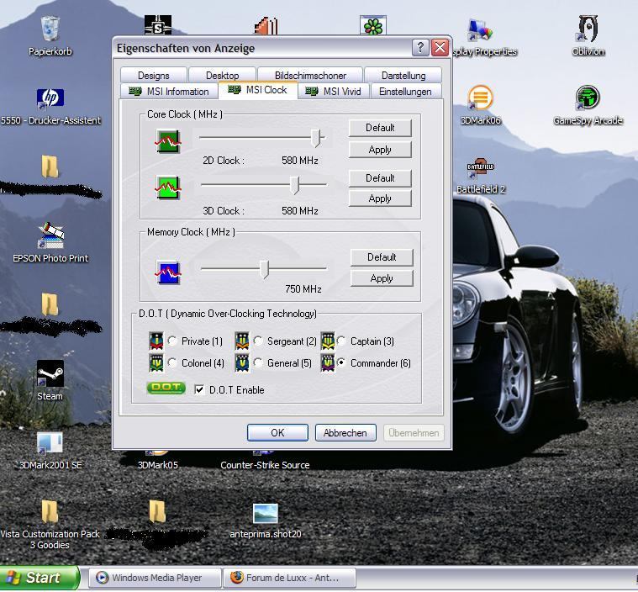Select the Private (1) radio option
This screenshot has width=638, height=592.
point(172,341)
